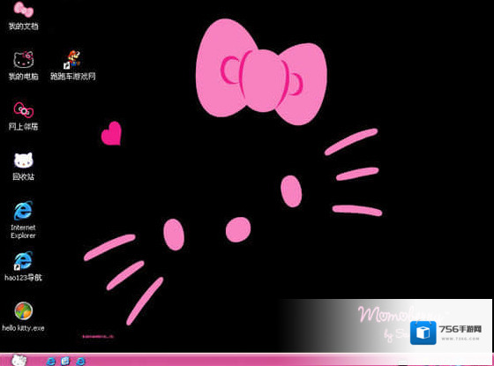Click the hao123导航 text label
The height and width of the screenshot is (366, 494).
tap(23, 278)
